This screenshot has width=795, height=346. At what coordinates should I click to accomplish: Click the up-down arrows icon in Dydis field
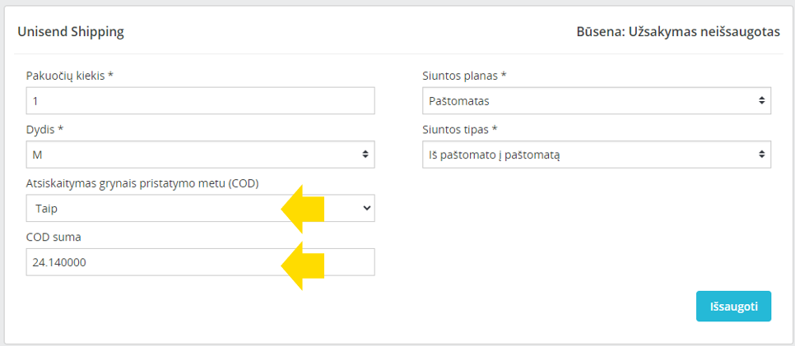tap(365, 155)
